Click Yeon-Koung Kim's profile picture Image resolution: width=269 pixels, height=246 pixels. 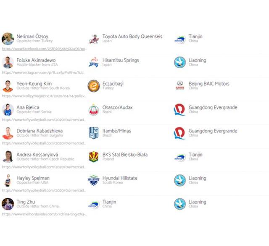click(8, 86)
